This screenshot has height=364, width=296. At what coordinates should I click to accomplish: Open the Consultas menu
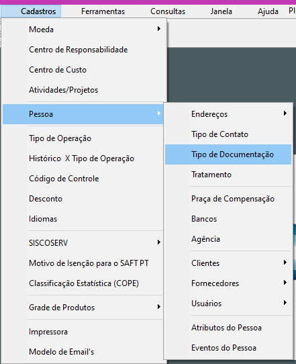pos(168,11)
